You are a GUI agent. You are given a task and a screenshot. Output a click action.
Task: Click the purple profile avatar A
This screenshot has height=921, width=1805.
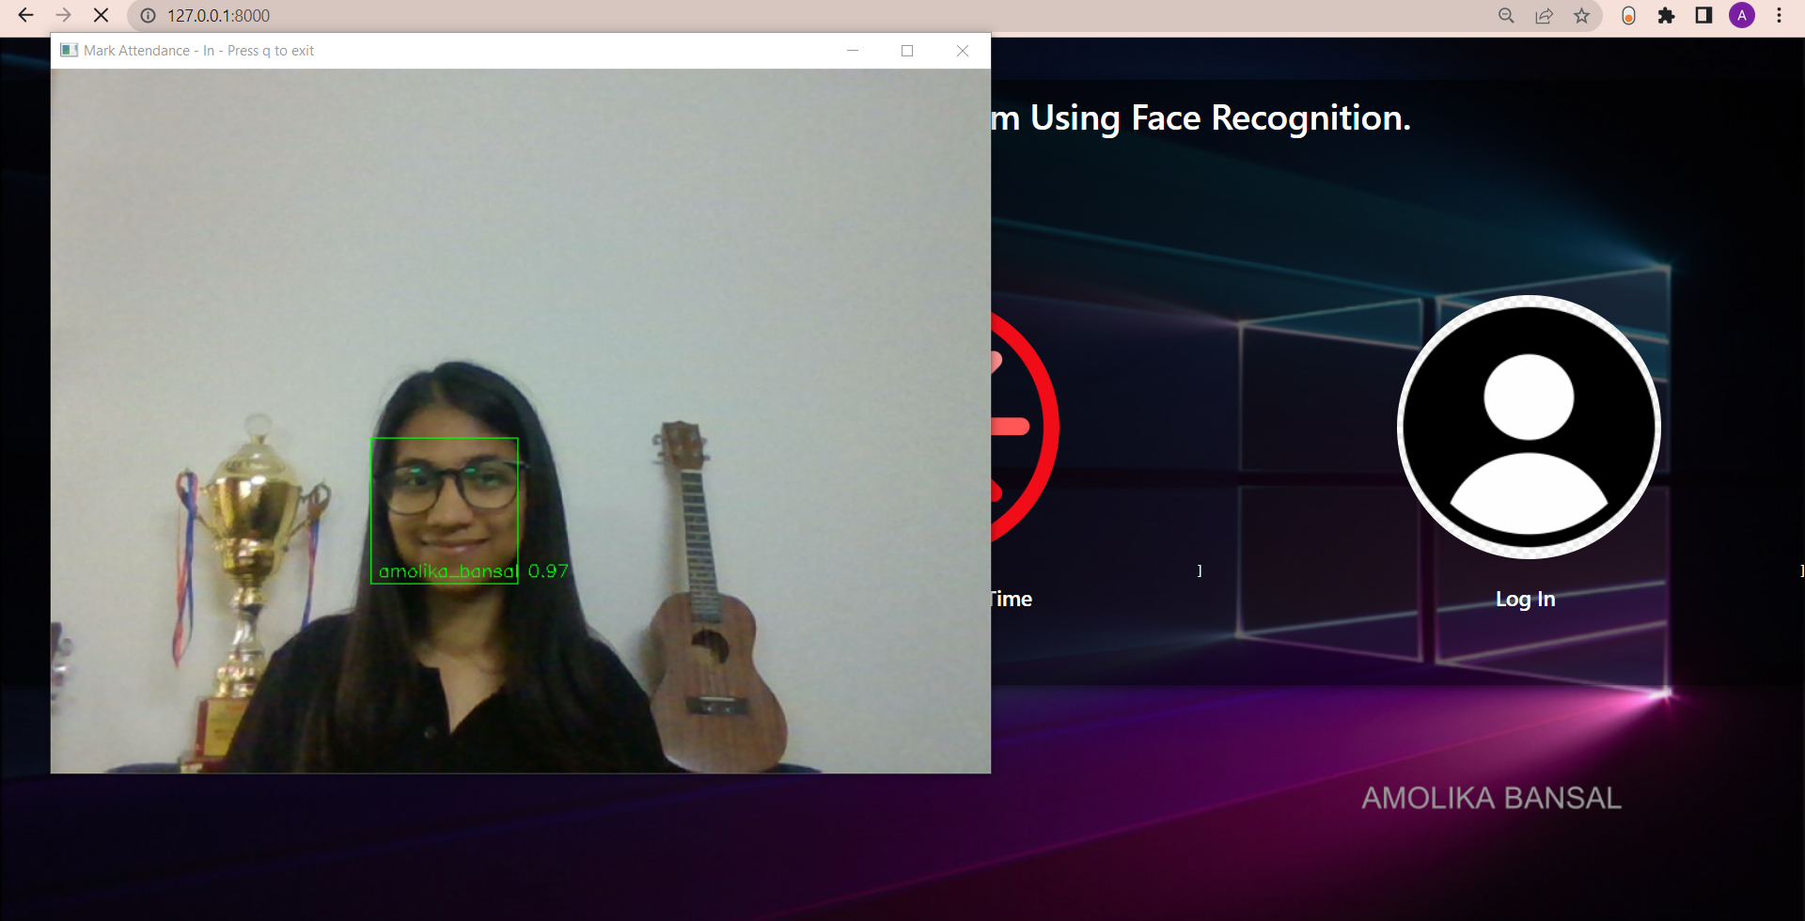pyautogui.click(x=1742, y=16)
